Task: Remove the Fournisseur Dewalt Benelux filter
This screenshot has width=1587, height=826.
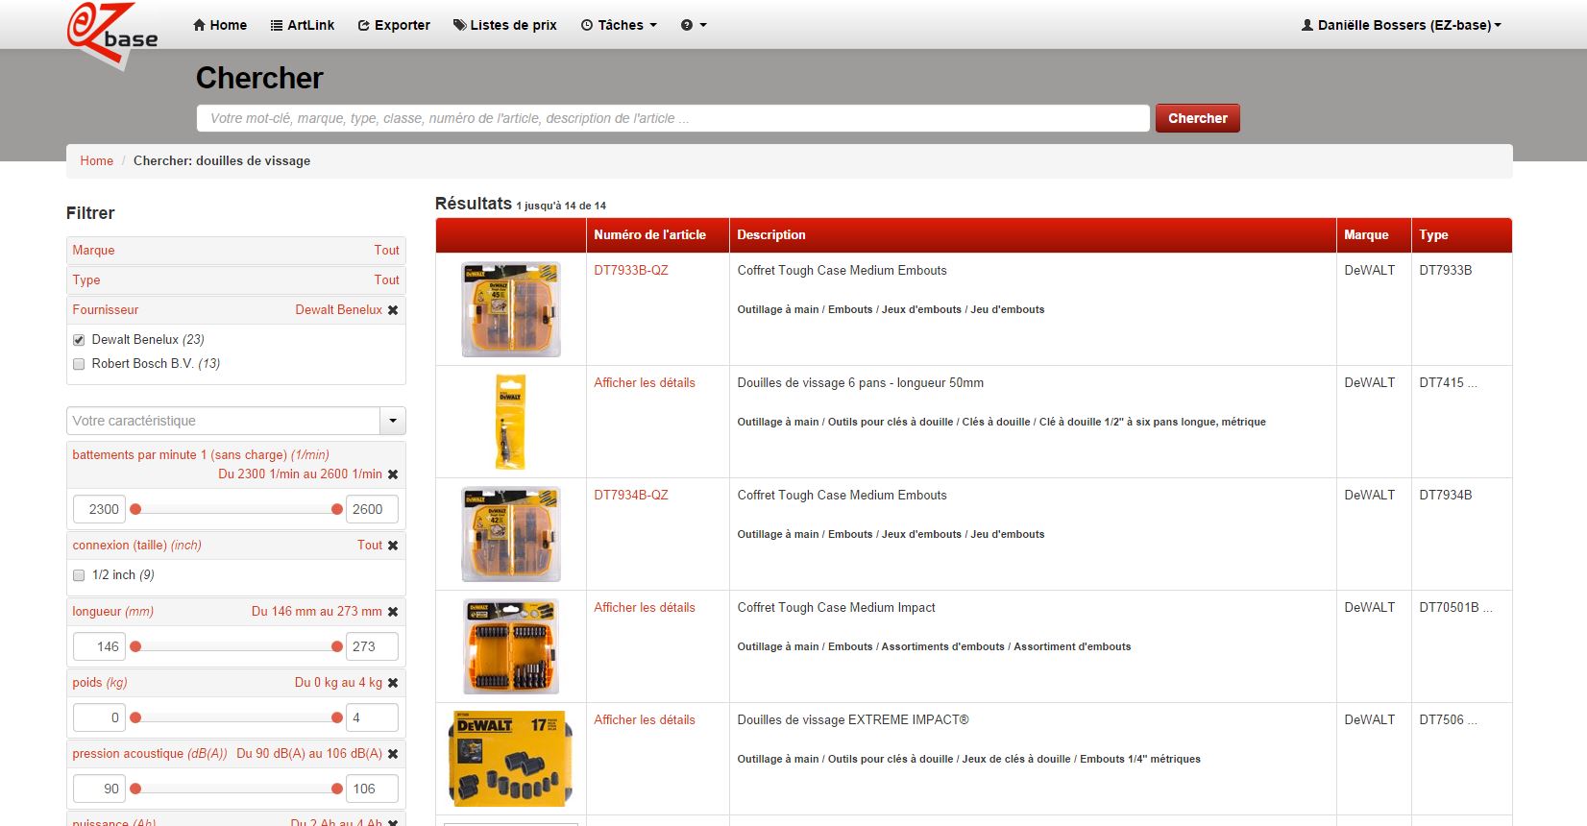Action: click(392, 310)
